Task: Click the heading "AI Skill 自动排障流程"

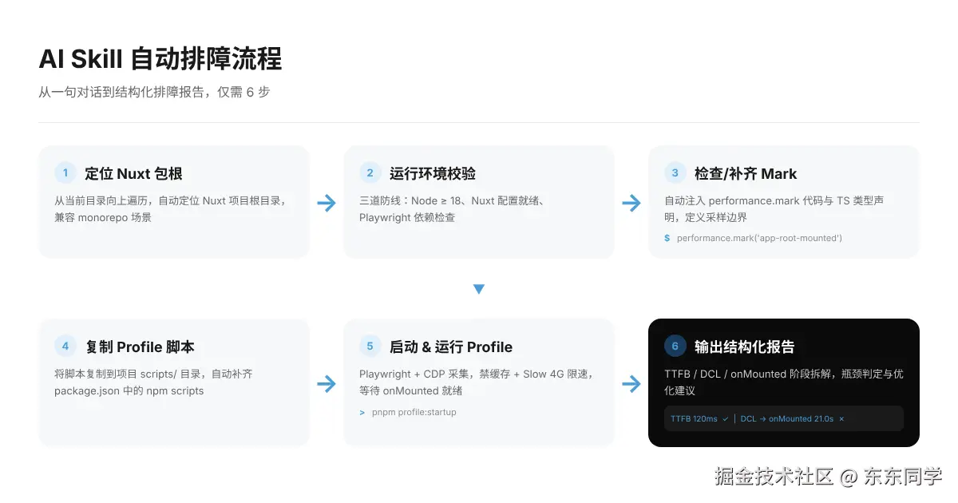Action: point(160,59)
